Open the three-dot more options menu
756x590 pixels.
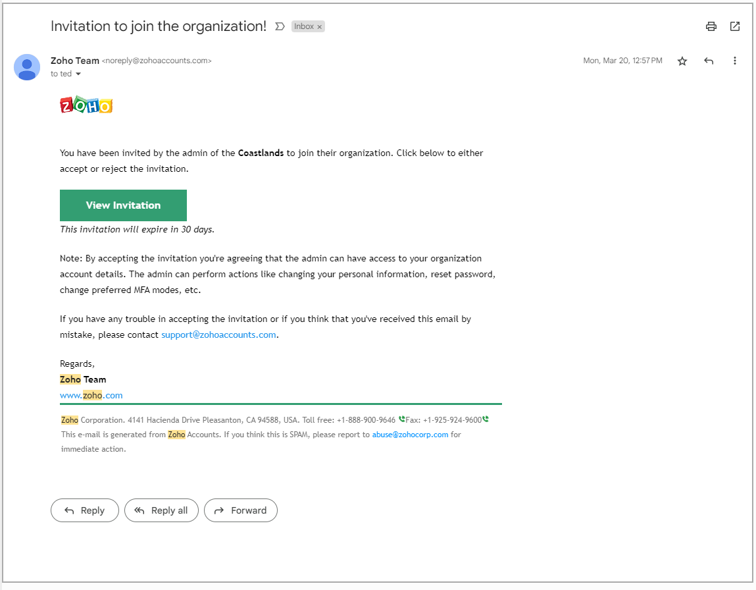[735, 61]
